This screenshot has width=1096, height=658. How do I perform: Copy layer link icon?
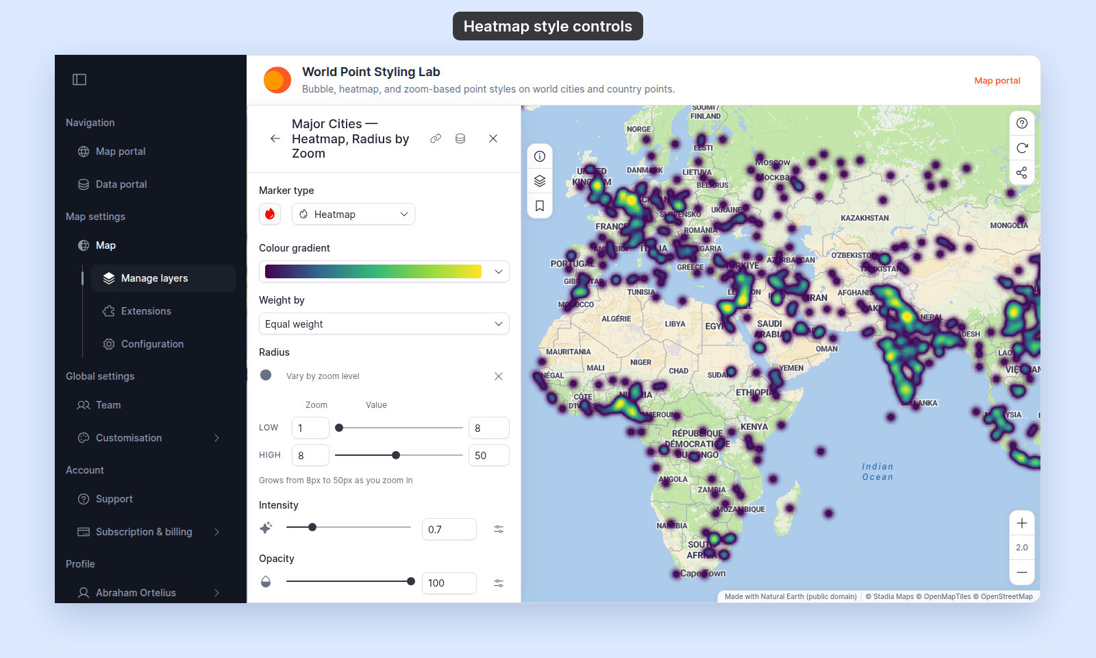tap(436, 138)
